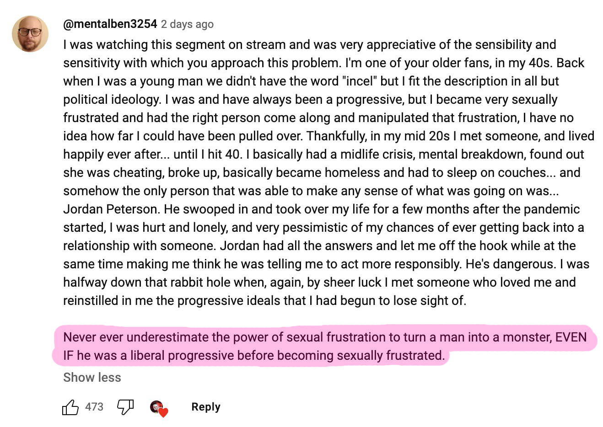Click the opening line "I was watching this segment"
Viewport: 603px width, 427px height.
[x=151, y=45]
